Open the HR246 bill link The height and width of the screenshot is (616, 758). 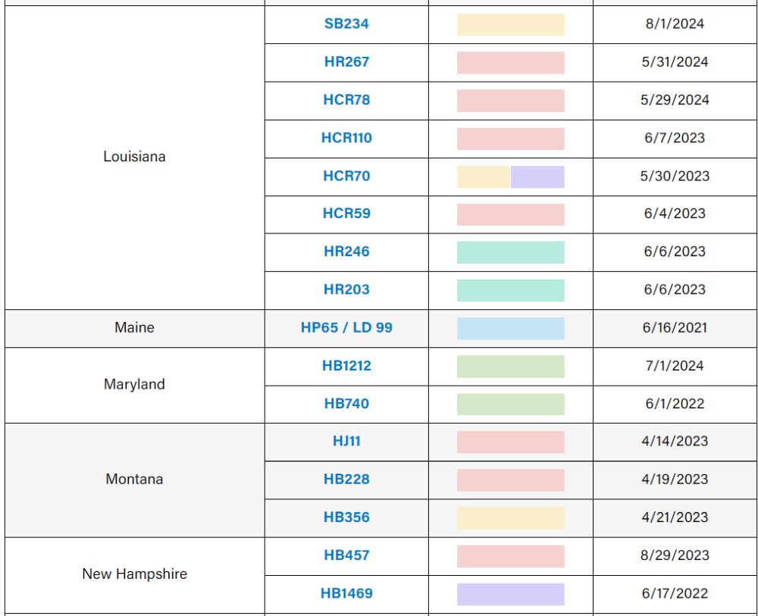346,252
